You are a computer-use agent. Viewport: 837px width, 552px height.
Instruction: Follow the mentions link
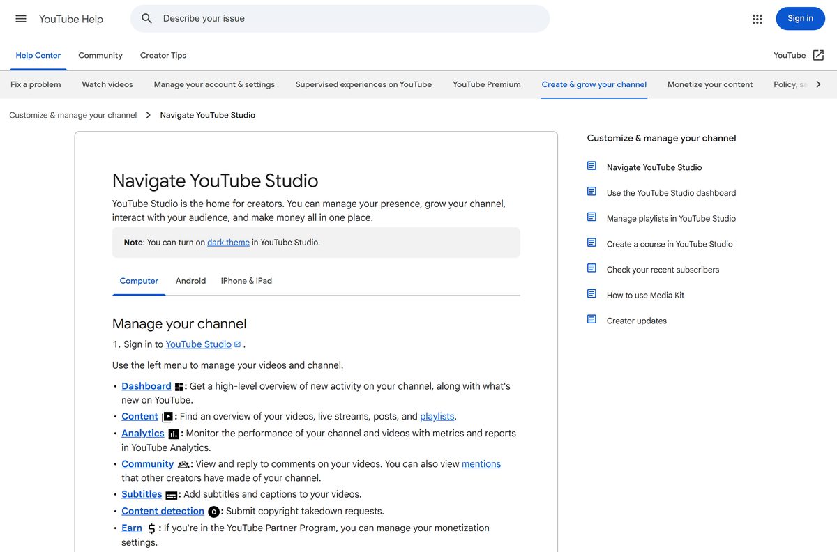pyautogui.click(x=481, y=464)
